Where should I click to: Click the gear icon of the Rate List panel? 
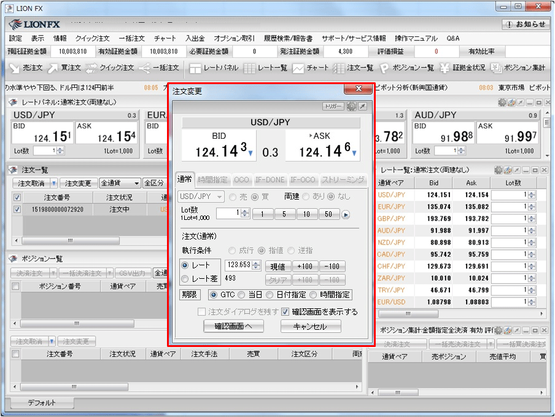coord(499,170)
